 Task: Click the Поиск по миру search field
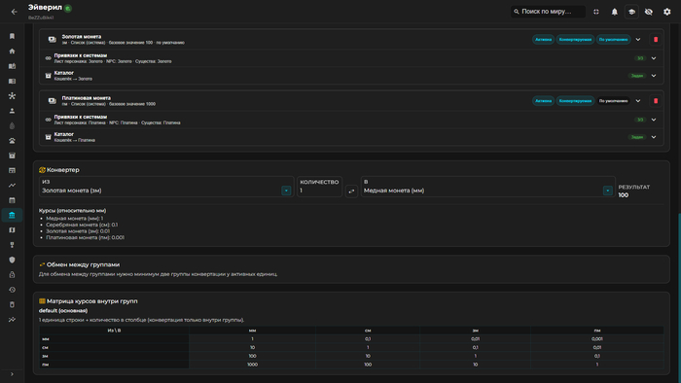pos(548,12)
